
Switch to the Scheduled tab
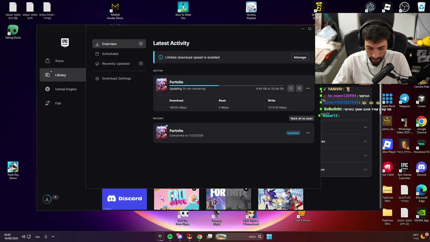tap(119, 54)
